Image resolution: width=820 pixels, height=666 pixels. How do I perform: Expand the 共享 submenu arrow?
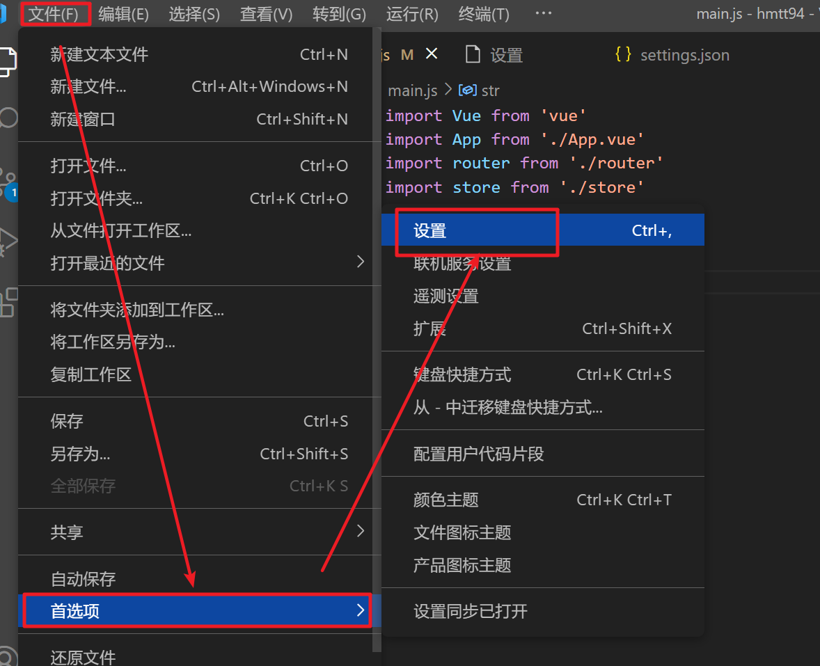pyautogui.click(x=360, y=532)
